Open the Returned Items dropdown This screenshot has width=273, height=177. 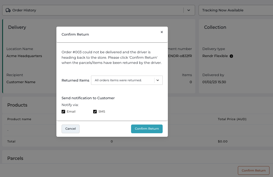click(x=127, y=80)
